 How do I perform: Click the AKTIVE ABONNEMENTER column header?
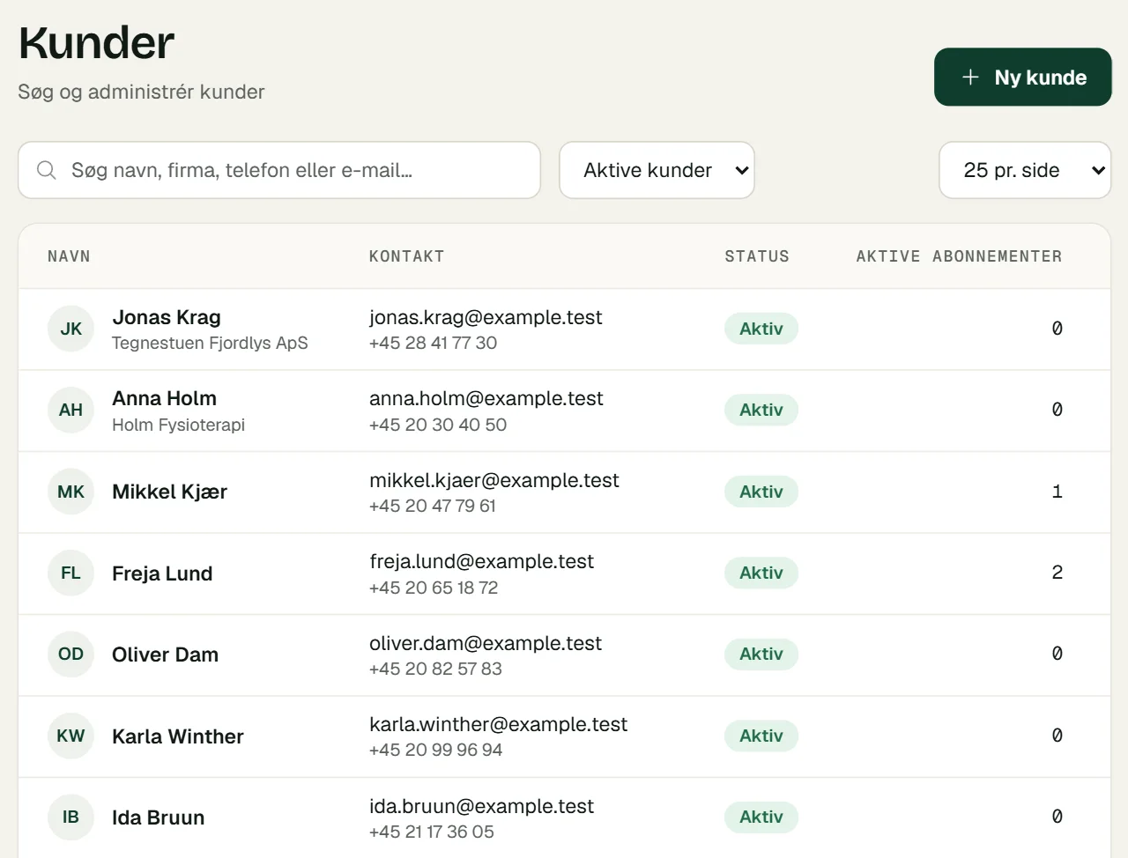click(959, 256)
